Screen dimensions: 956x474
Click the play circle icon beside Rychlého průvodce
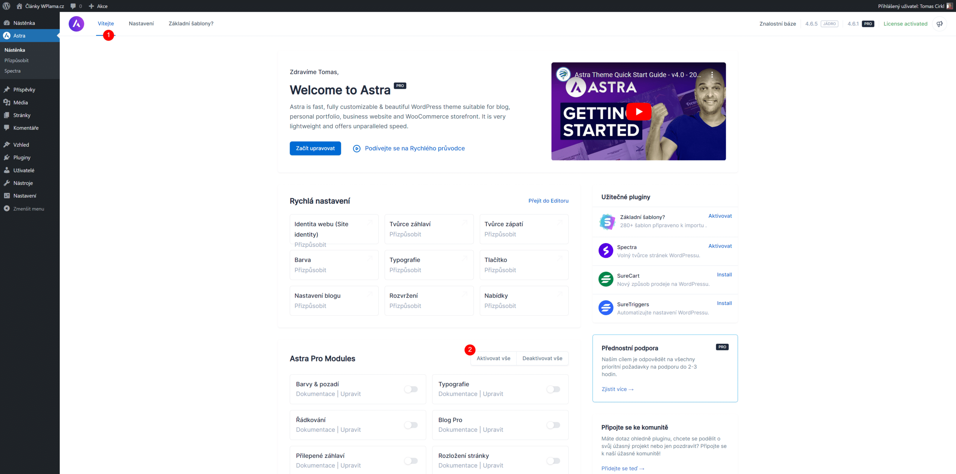[x=357, y=148]
